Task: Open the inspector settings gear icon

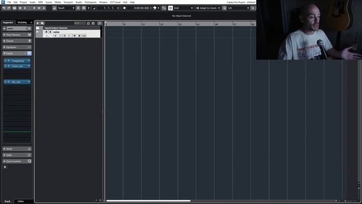Action: click(x=5, y=167)
